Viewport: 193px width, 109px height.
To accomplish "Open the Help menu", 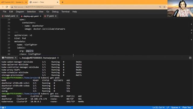I will (x=74, y=12).
